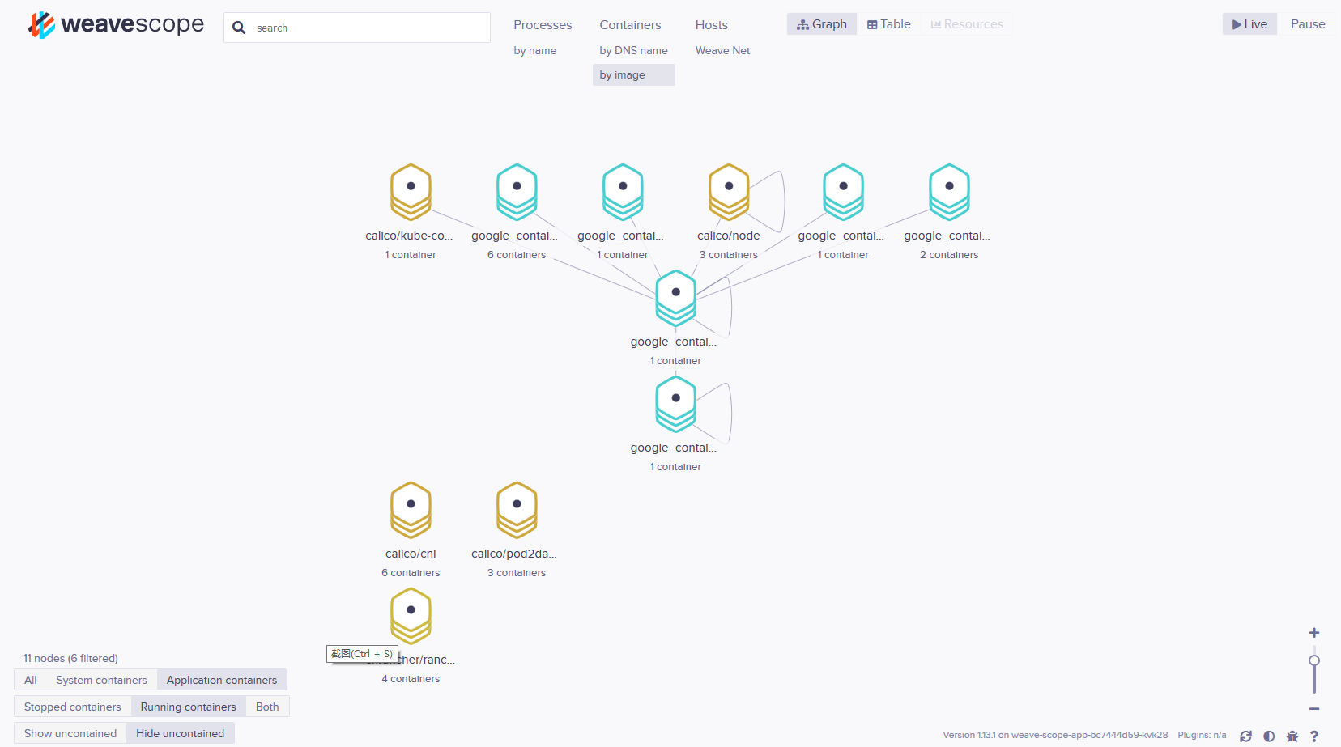Enable Show uncontained option
Screen dimensions: 1341x747
coord(70,733)
